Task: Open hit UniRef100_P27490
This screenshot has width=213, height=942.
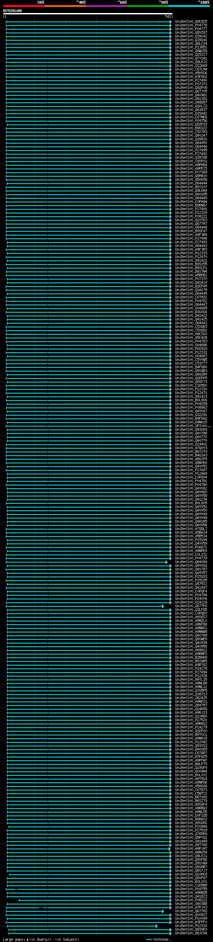Action: [191, 81]
